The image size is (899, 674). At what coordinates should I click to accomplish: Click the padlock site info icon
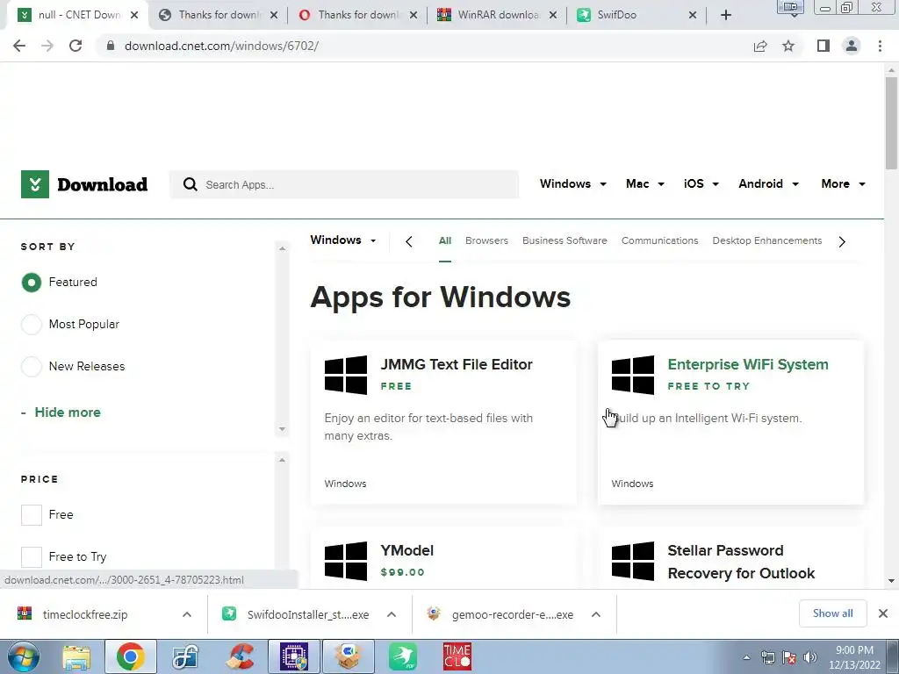(x=111, y=46)
